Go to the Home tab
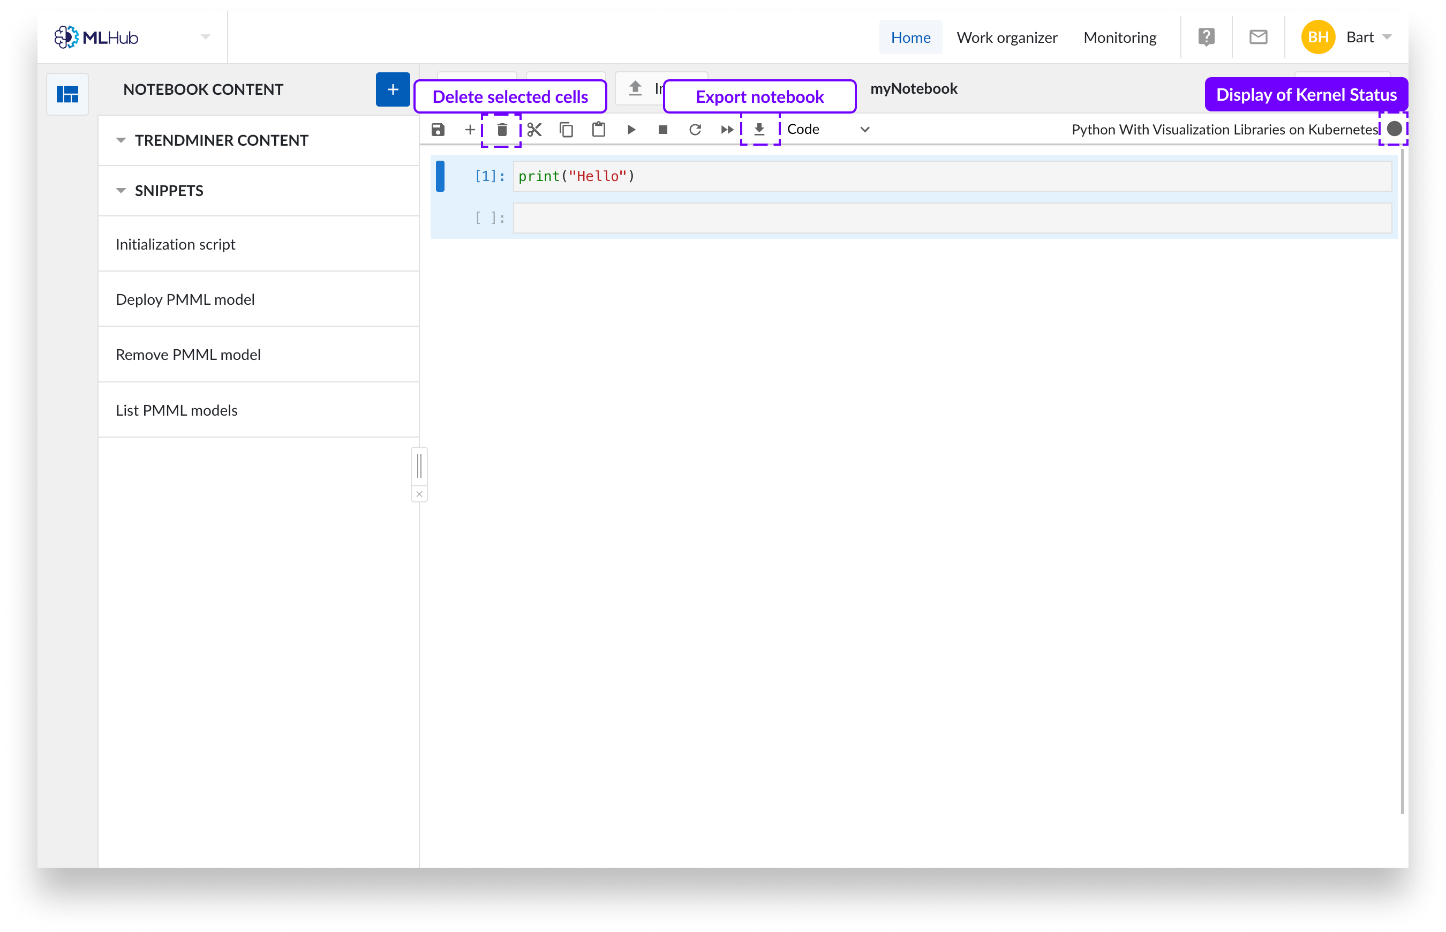The height and width of the screenshot is (932, 1446). point(910,37)
